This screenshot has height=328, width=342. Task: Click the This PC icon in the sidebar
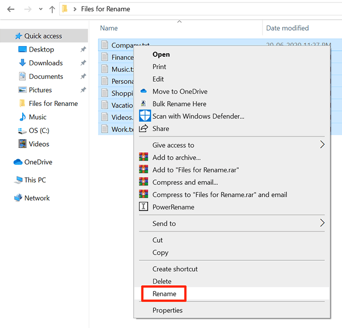pyautogui.click(x=18, y=180)
